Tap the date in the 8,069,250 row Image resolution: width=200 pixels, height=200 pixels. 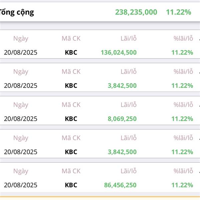(x=21, y=119)
